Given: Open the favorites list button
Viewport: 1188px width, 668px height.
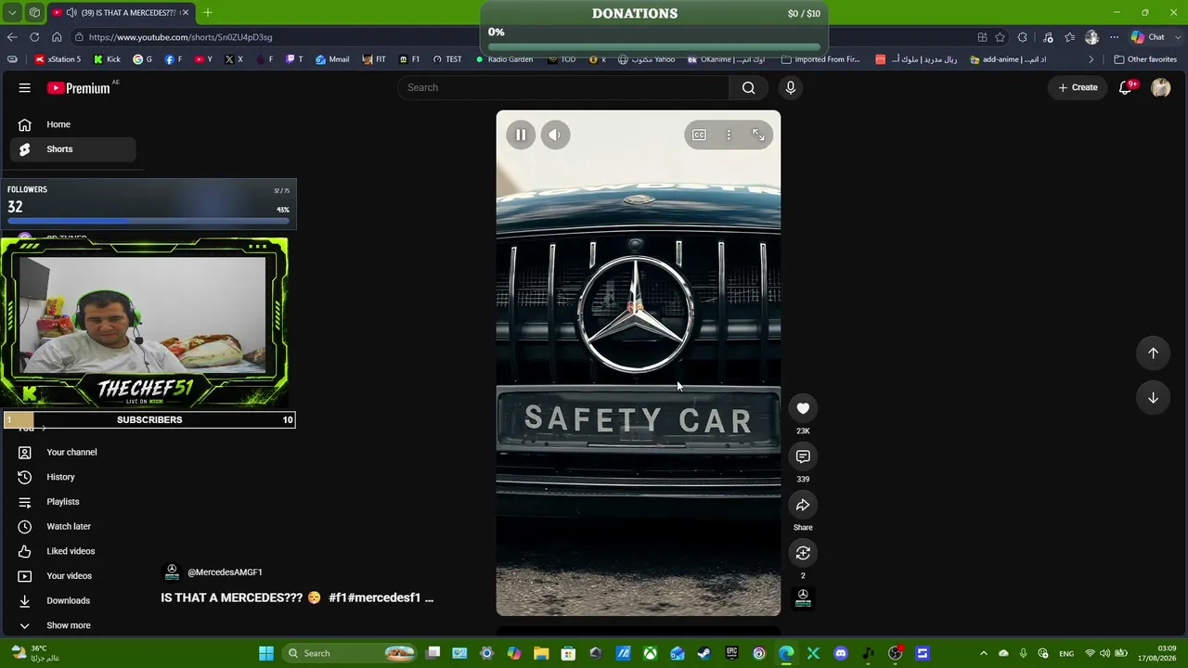Looking at the screenshot, I should click(x=1070, y=37).
